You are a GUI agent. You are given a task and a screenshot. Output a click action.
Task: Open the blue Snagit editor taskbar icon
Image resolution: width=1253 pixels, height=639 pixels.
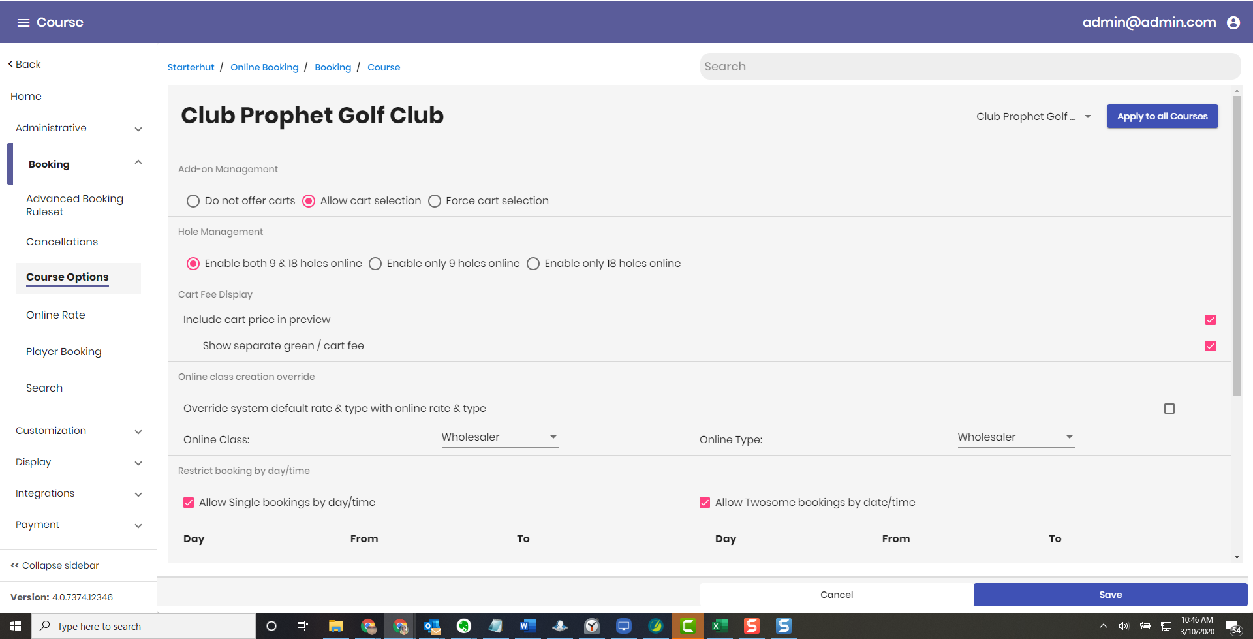[x=784, y=627]
